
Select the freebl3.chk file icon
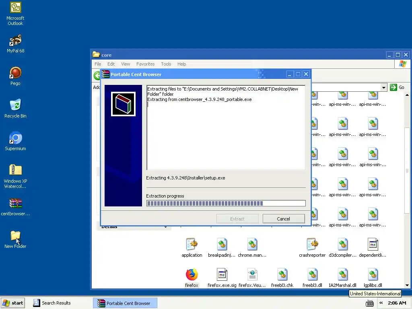click(282, 278)
